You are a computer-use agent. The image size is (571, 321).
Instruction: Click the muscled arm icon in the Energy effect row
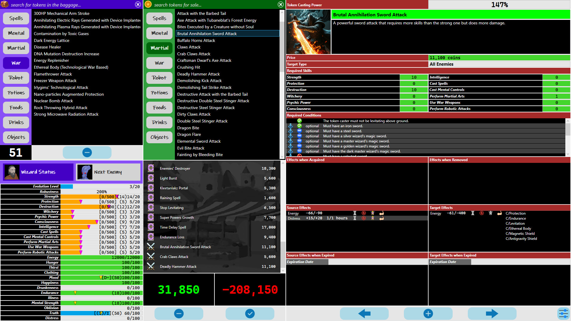(x=381, y=213)
